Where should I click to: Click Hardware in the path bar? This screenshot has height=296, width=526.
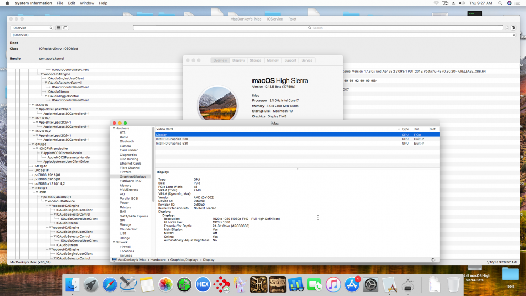tap(158, 260)
